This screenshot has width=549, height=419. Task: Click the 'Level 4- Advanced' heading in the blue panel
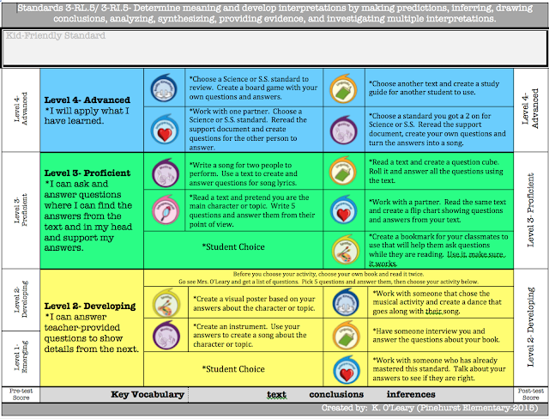point(87,100)
